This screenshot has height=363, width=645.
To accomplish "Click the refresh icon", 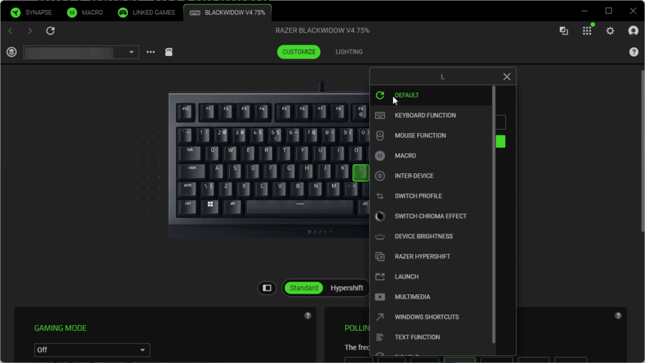I will pos(50,30).
